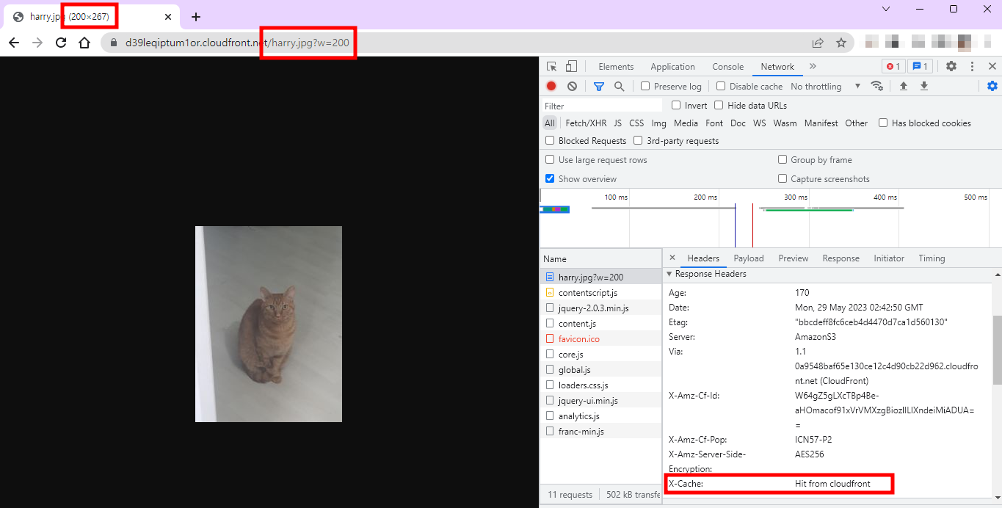Clear the network log
Image resolution: width=1002 pixels, height=508 pixels.
click(x=572, y=86)
